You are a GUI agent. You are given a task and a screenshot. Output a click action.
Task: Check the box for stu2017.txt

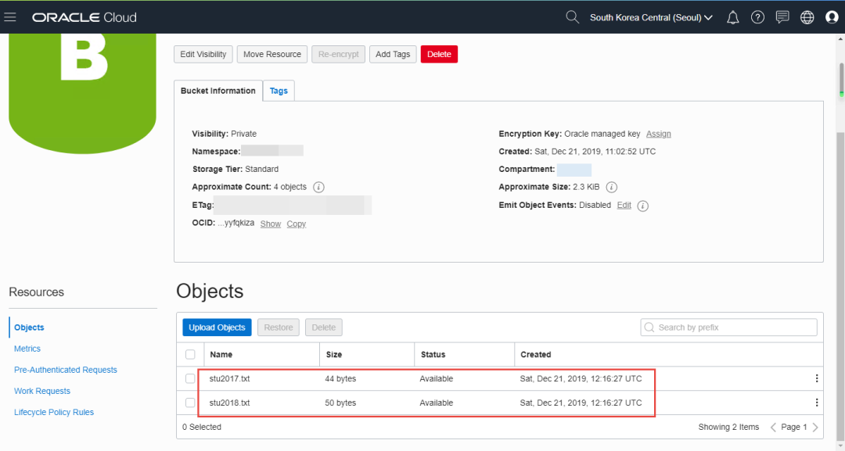190,379
